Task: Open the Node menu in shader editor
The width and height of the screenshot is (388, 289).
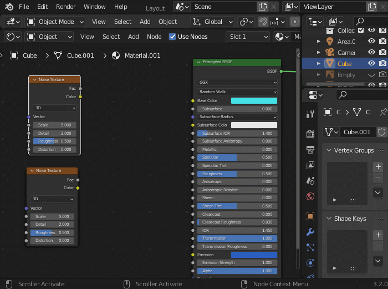Action: [154, 37]
